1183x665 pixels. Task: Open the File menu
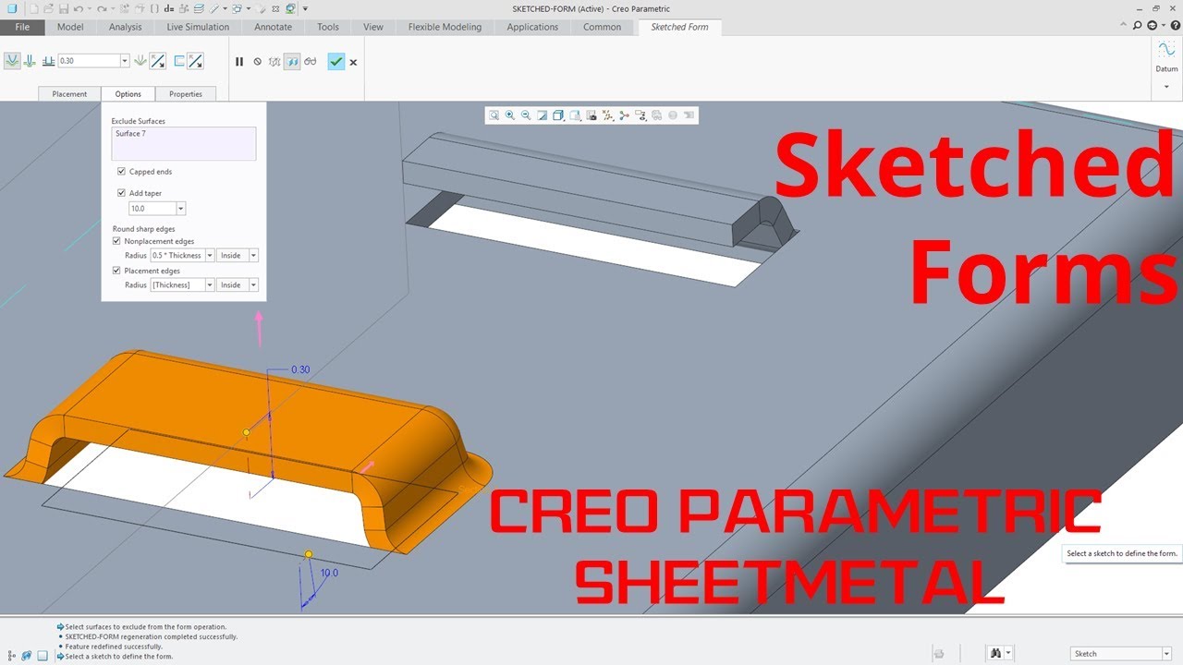point(22,27)
